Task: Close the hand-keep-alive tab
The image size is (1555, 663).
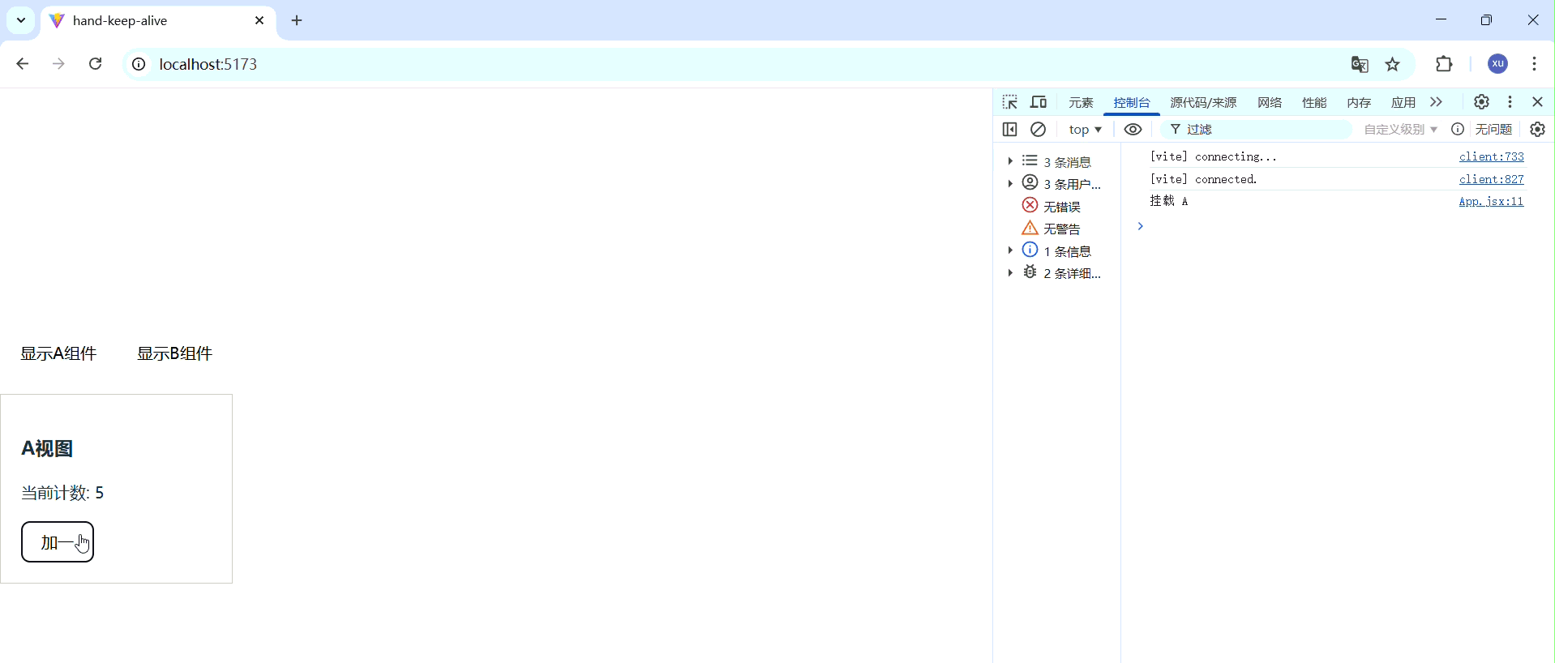Action: pyautogui.click(x=259, y=20)
